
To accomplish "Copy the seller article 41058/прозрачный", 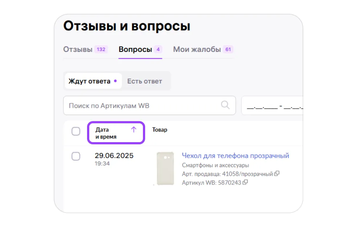I will pos(277,174).
